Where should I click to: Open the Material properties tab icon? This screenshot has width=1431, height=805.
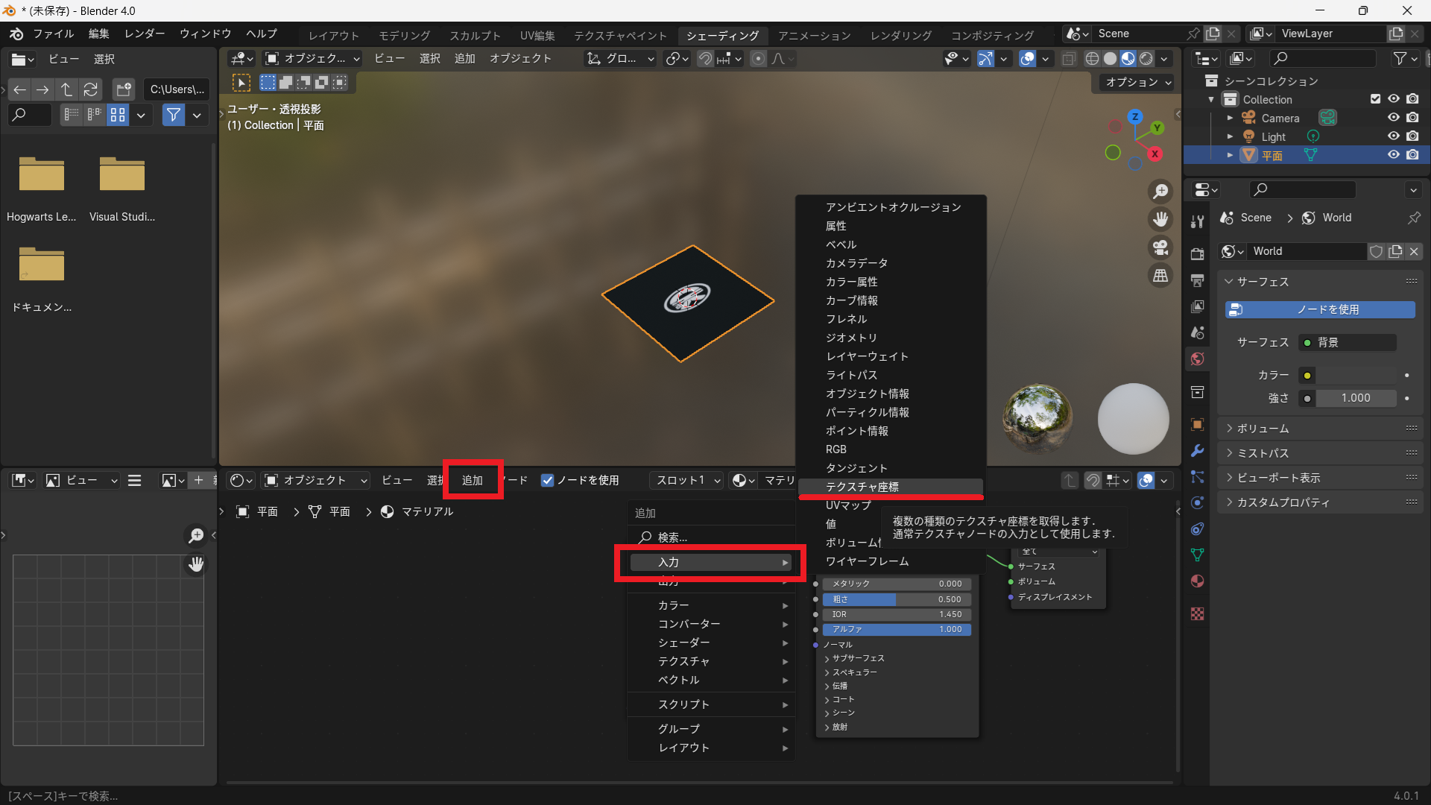coord(1198,581)
